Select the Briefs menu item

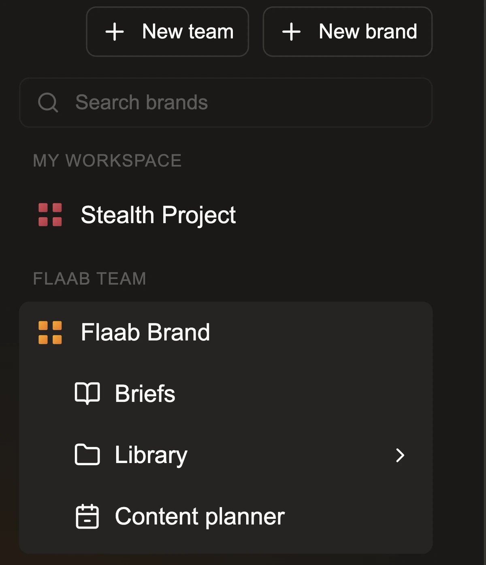pyautogui.click(x=144, y=394)
